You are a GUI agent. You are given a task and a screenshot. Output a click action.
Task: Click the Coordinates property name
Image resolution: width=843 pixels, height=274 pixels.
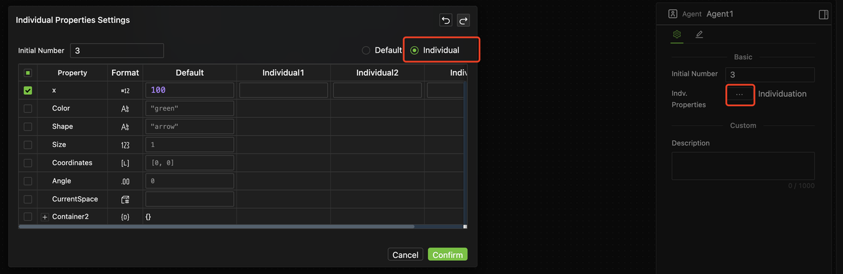[72, 163]
